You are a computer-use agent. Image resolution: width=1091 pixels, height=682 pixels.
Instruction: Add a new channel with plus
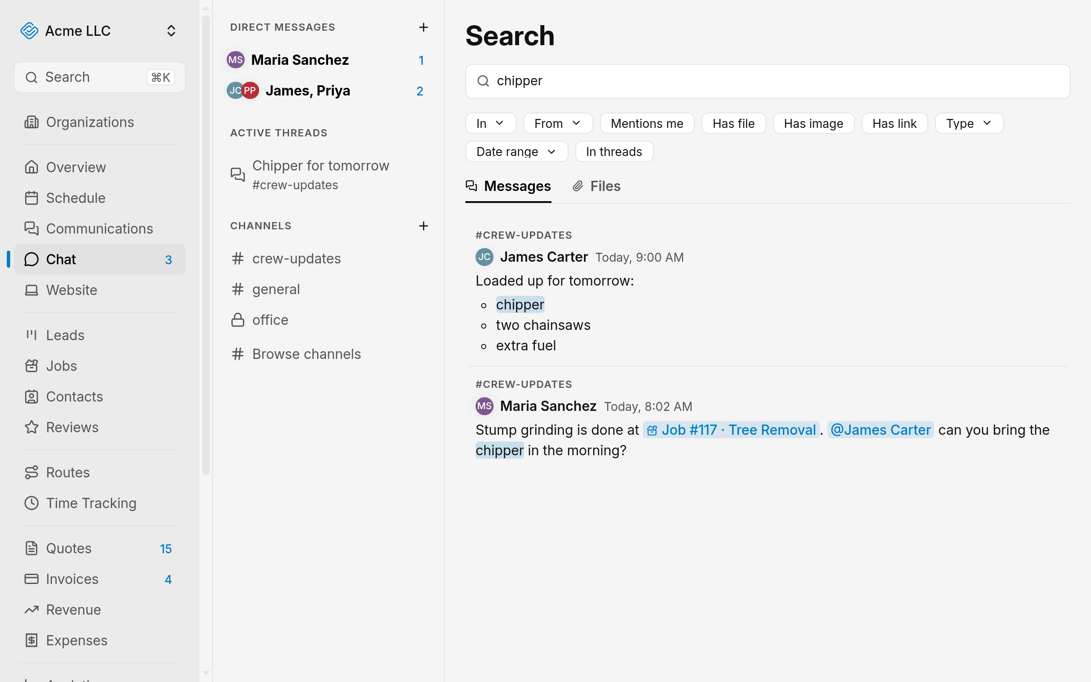click(x=423, y=226)
